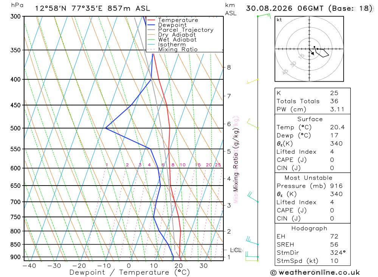
Task: Click the 'km ASL' altitude axis heading
Action: click(x=231, y=9)
